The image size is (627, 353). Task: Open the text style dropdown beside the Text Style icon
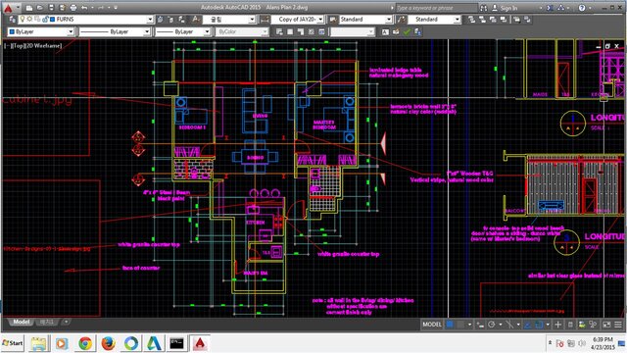(252, 20)
